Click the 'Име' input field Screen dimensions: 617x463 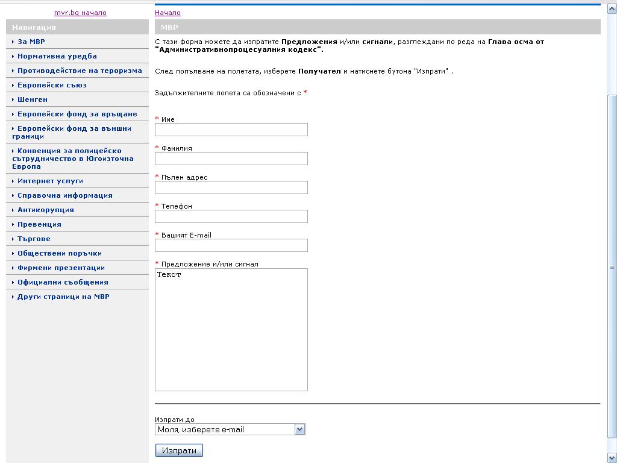[231, 130]
